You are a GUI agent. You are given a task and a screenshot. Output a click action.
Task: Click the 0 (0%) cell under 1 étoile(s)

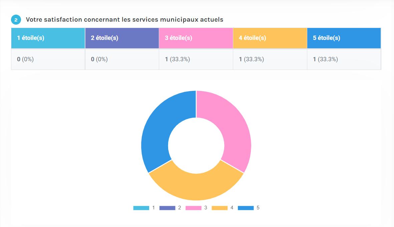pos(48,59)
